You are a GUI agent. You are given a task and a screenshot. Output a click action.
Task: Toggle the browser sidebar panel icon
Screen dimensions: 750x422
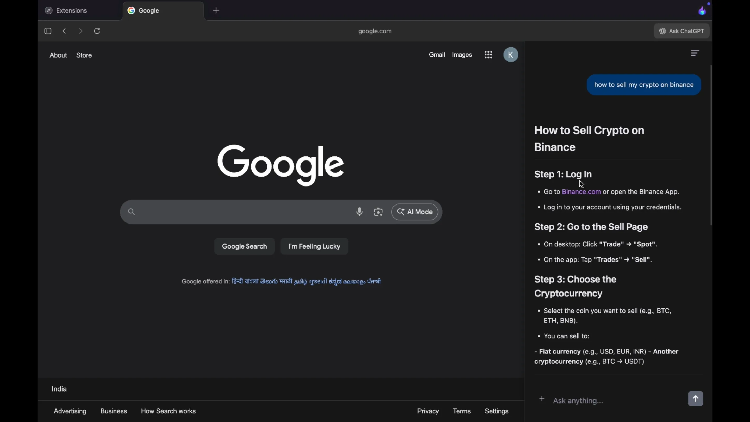48,31
